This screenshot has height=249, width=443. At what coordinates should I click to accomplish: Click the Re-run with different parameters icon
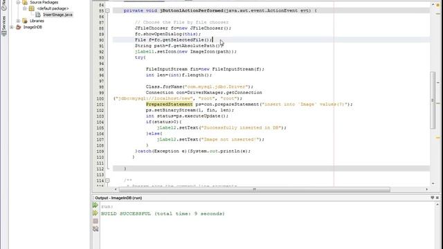(x=96, y=213)
